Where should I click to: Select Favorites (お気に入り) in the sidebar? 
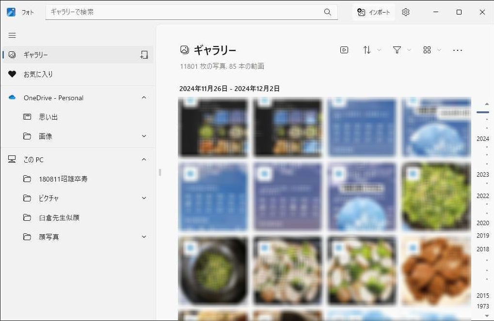[38, 74]
